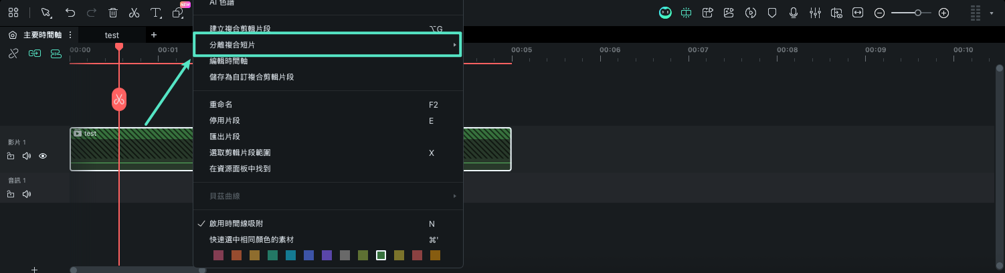The height and width of the screenshot is (273, 1005).
Task: Click the zoom-to-fit timeline icon
Action: (x=858, y=13)
